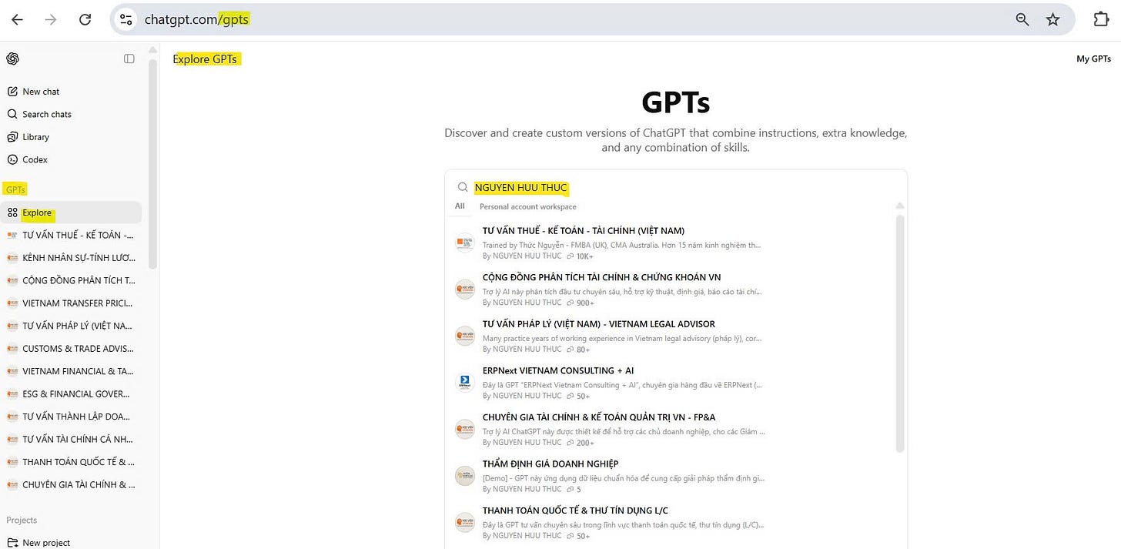Click the Explore GPTs header title

(205, 59)
